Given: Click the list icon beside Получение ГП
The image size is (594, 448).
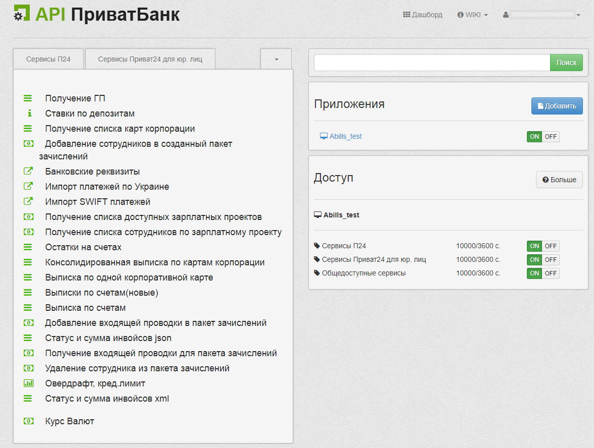Looking at the screenshot, I should click(x=28, y=98).
